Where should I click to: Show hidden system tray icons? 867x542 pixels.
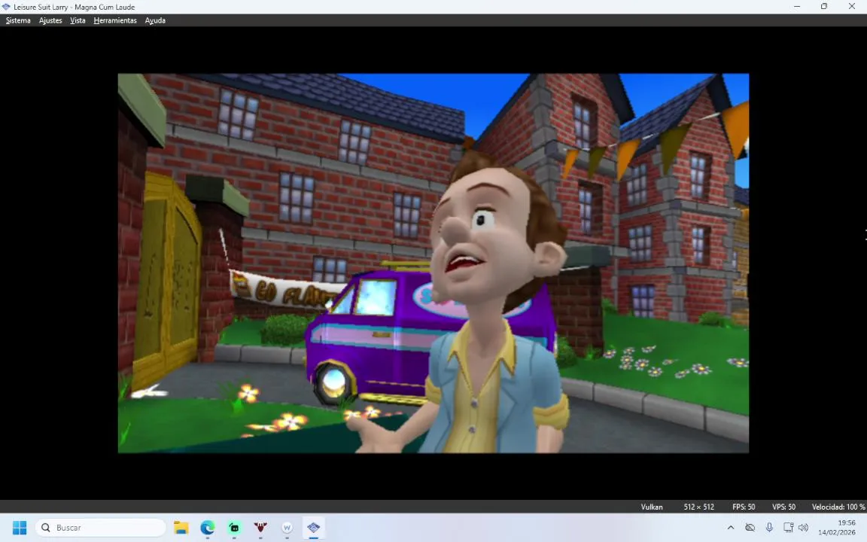[x=731, y=528]
